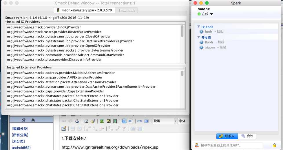Screen dimensions: 283x150
Task: Toggle HTML source view in the editor
Action: [140, 121]
